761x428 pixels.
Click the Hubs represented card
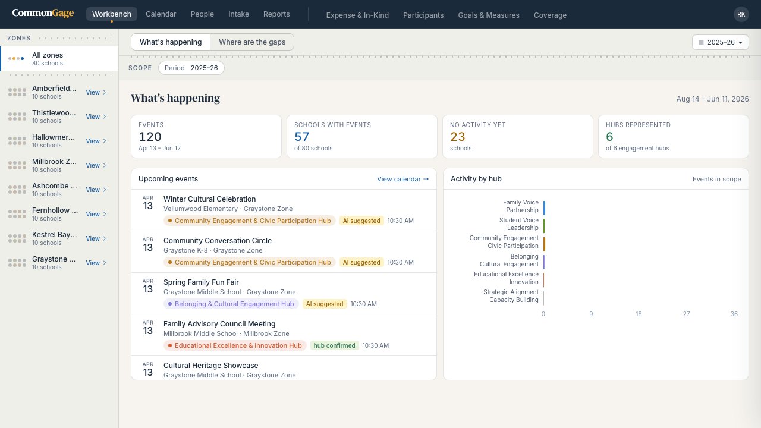[674, 137]
